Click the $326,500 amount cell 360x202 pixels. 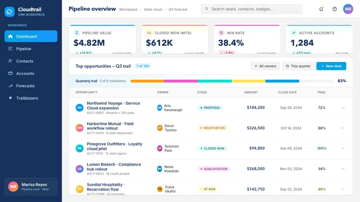click(256, 128)
